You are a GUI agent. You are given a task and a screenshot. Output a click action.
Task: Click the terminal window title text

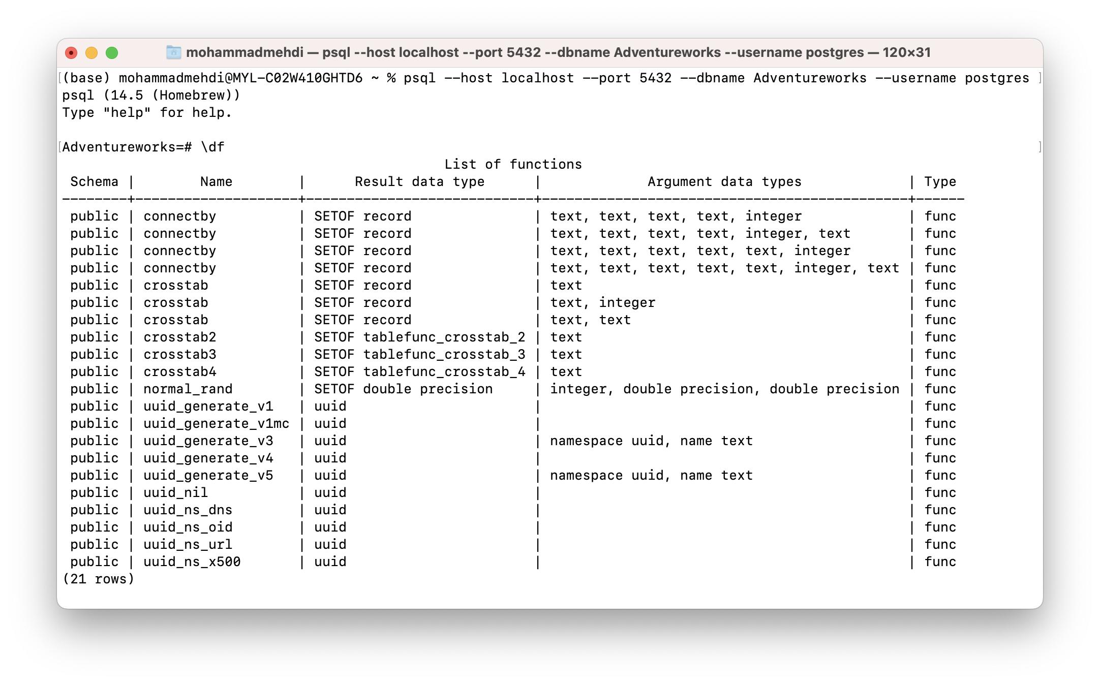[558, 52]
